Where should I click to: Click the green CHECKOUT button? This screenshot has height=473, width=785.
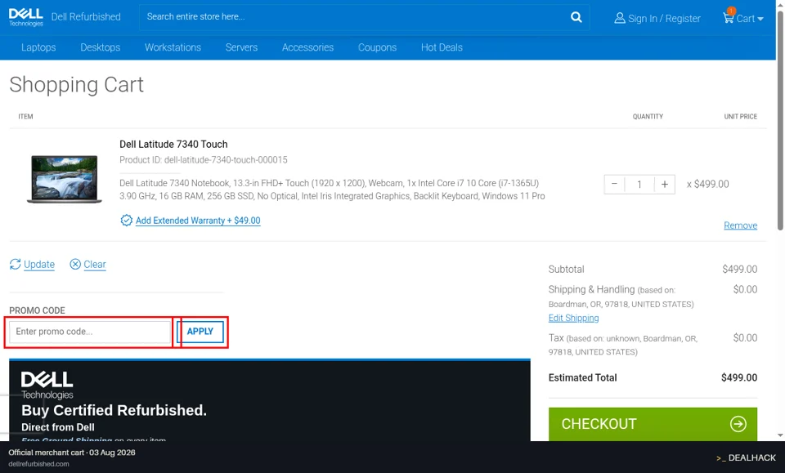[x=653, y=424]
